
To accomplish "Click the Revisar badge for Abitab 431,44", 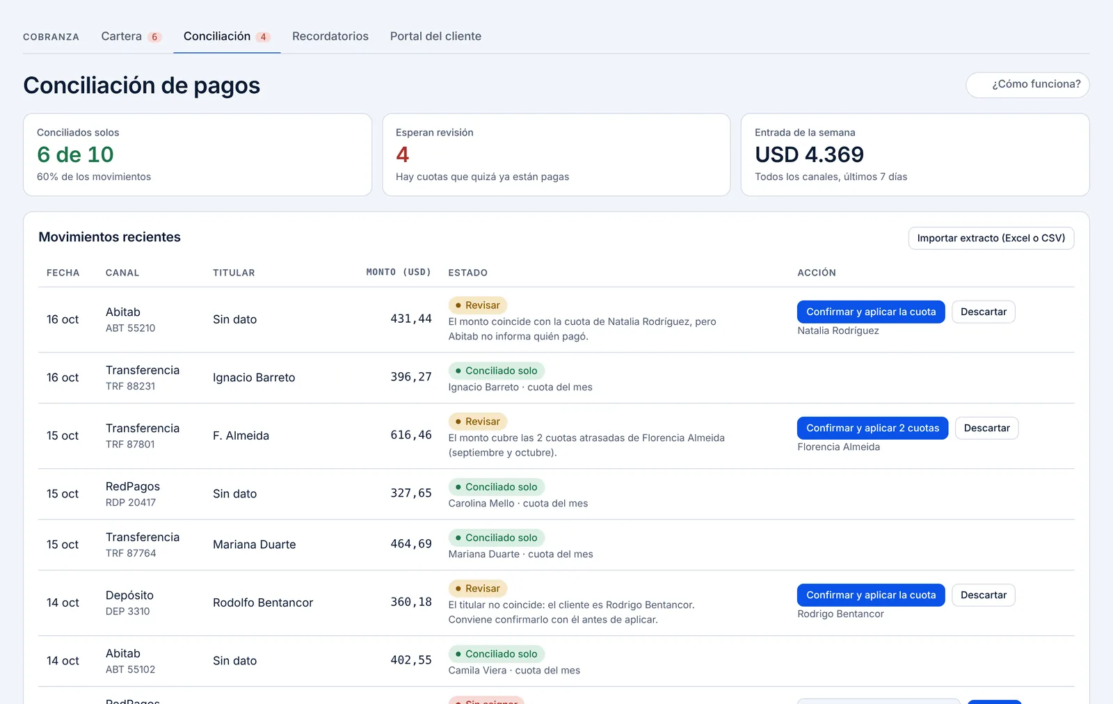I will (x=478, y=305).
